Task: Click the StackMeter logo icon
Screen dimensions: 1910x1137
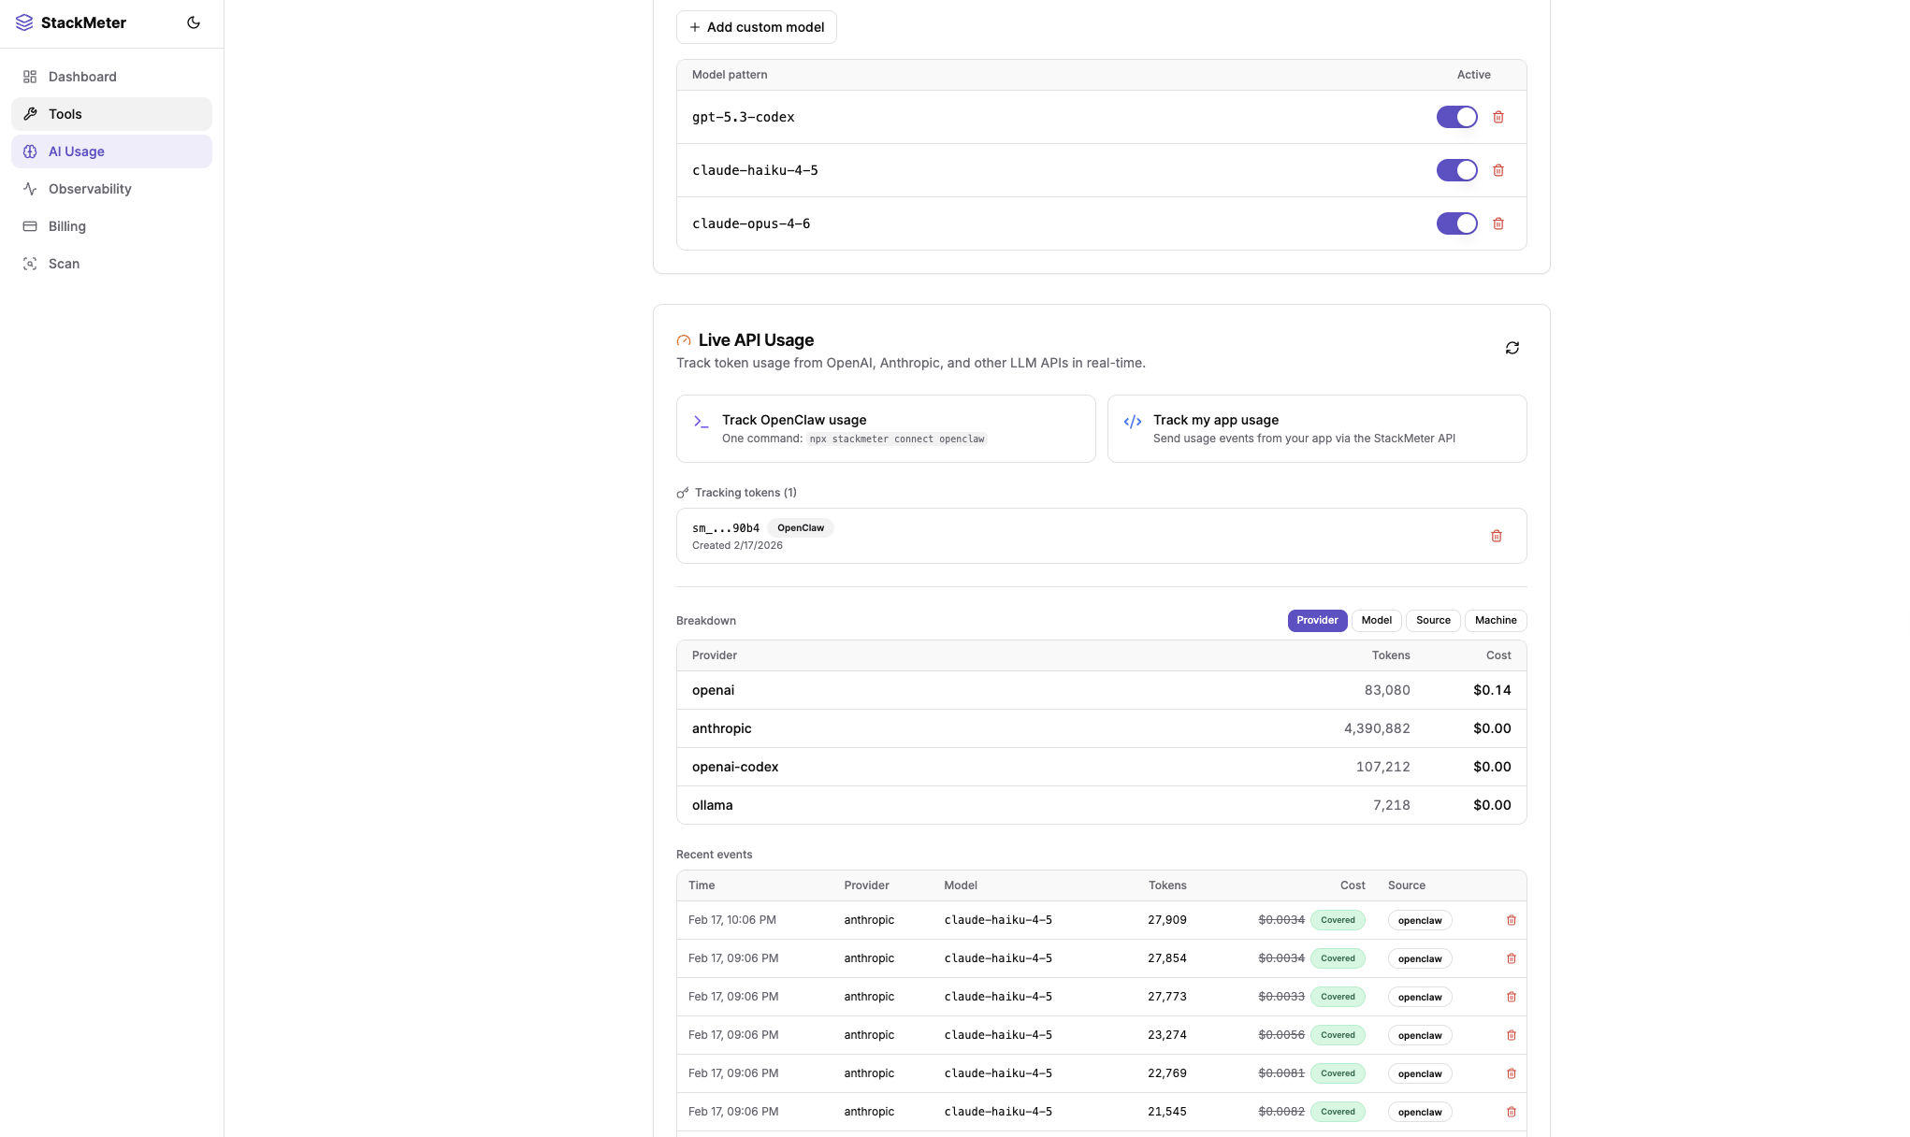Action: coord(24,22)
